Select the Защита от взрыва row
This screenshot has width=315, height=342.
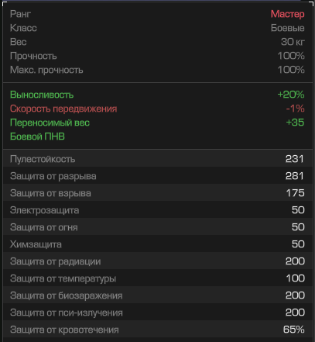point(157,192)
